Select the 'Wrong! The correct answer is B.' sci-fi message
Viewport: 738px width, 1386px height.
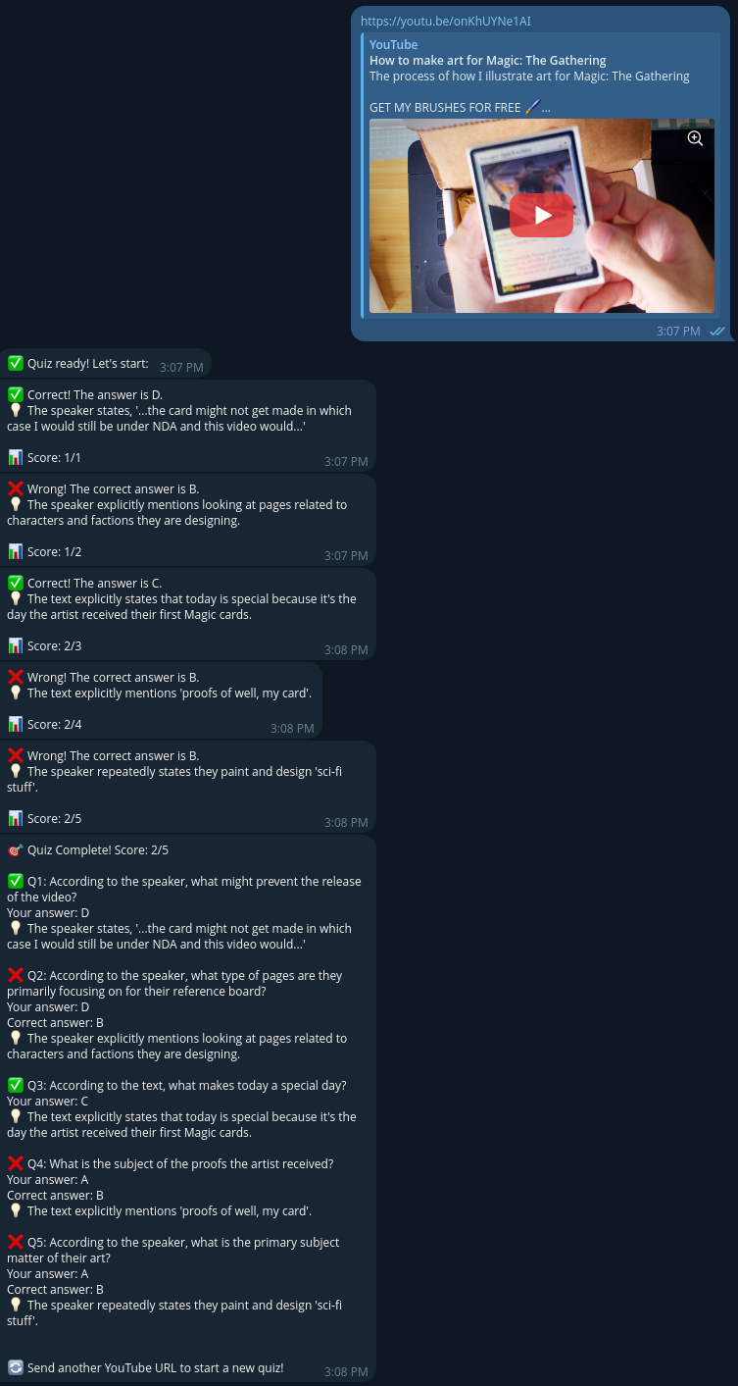[x=187, y=787]
